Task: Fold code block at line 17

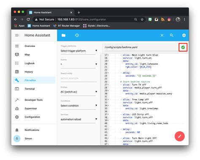Action: 108,55
